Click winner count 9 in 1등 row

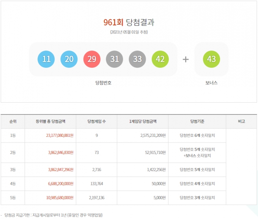pos(97,136)
